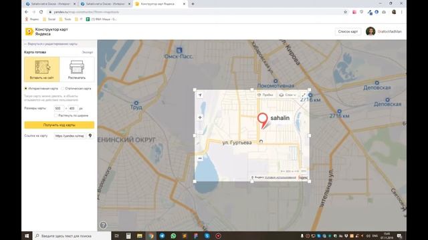Toggle 'Пробки' traffic button on map
428x240 pixels.
pos(265,95)
